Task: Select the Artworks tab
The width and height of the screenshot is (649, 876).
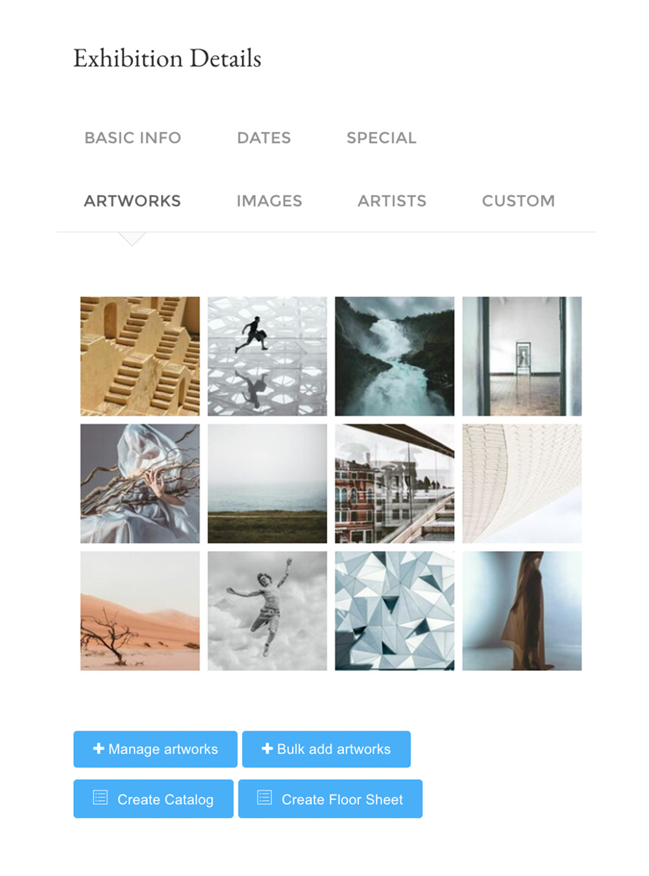Action: [x=132, y=201]
